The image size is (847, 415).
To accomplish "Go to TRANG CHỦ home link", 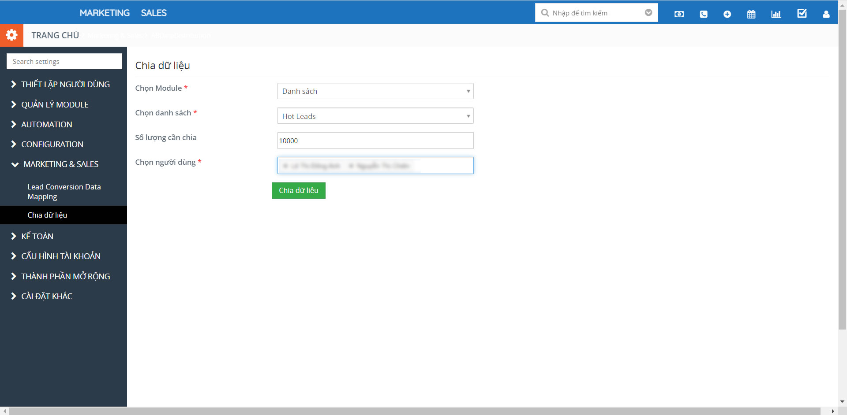I will (55, 35).
